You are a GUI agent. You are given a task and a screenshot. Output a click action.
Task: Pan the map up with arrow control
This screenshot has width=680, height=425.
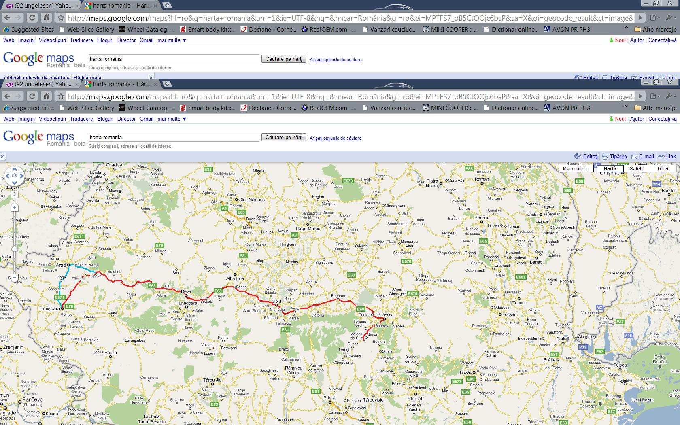tap(14, 169)
